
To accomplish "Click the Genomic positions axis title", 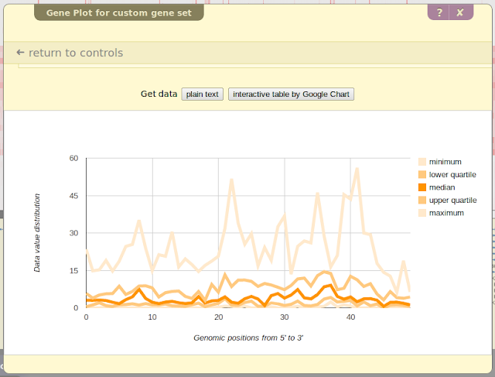I will point(247,338).
